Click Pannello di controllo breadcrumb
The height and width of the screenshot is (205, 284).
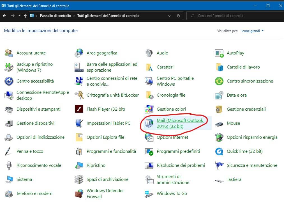pos(55,16)
